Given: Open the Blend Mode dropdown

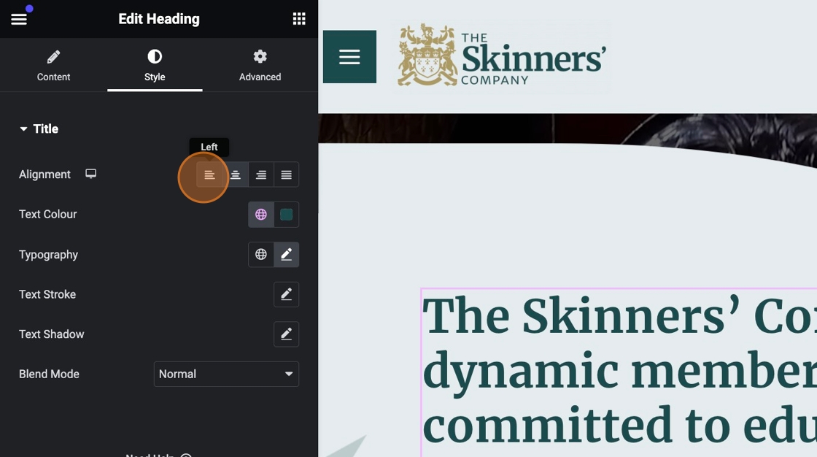Looking at the screenshot, I should (x=226, y=374).
